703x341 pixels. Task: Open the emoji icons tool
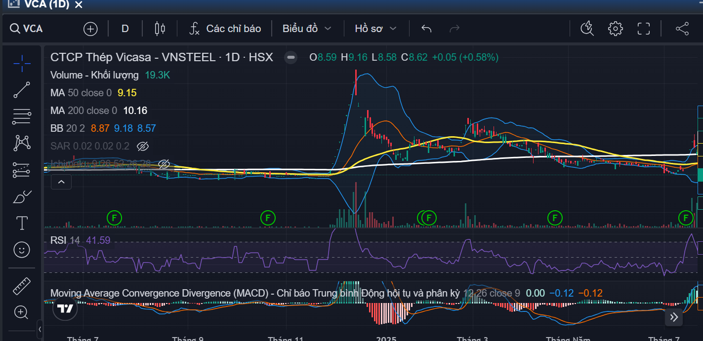22,250
